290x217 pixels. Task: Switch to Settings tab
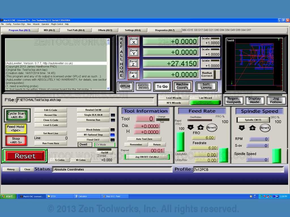[133, 30]
